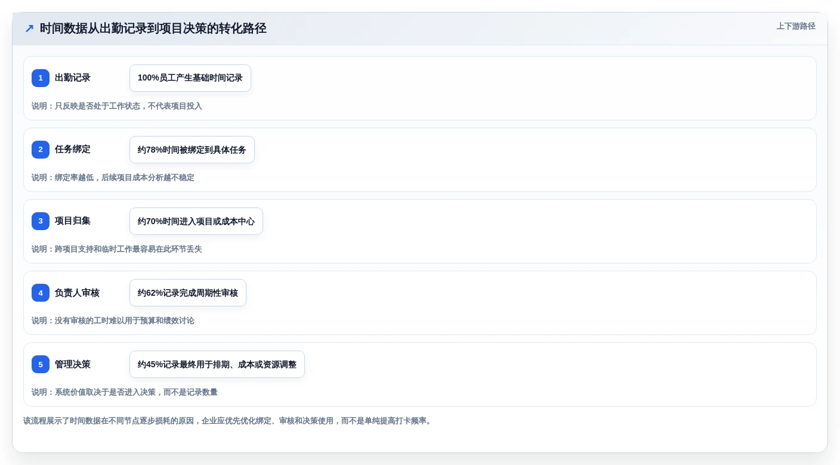
Task: Select step number 1 badge
Action: pyautogui.click(x=41, y=78)
